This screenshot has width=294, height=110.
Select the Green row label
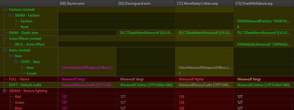[x=20, y=102]
